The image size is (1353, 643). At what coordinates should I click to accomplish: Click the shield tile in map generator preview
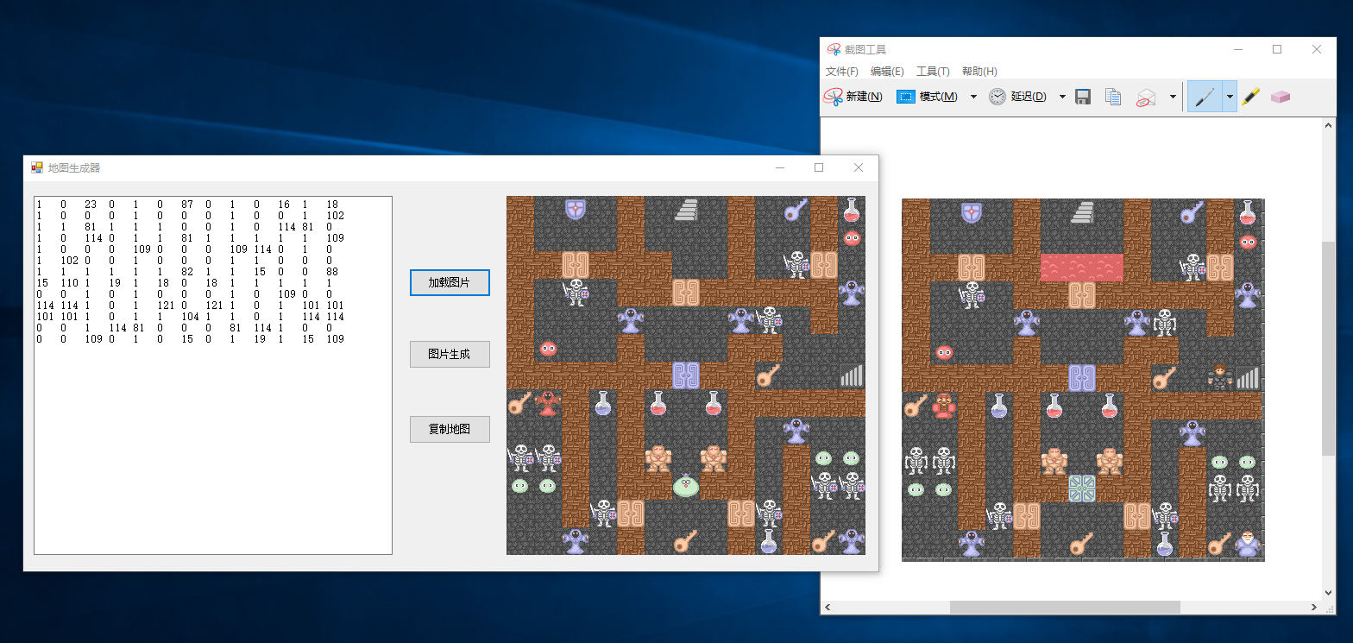576,210
